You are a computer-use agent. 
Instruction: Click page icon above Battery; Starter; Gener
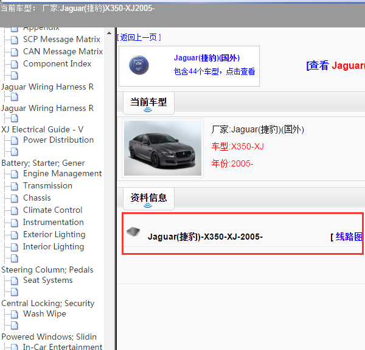pos(15,152)
